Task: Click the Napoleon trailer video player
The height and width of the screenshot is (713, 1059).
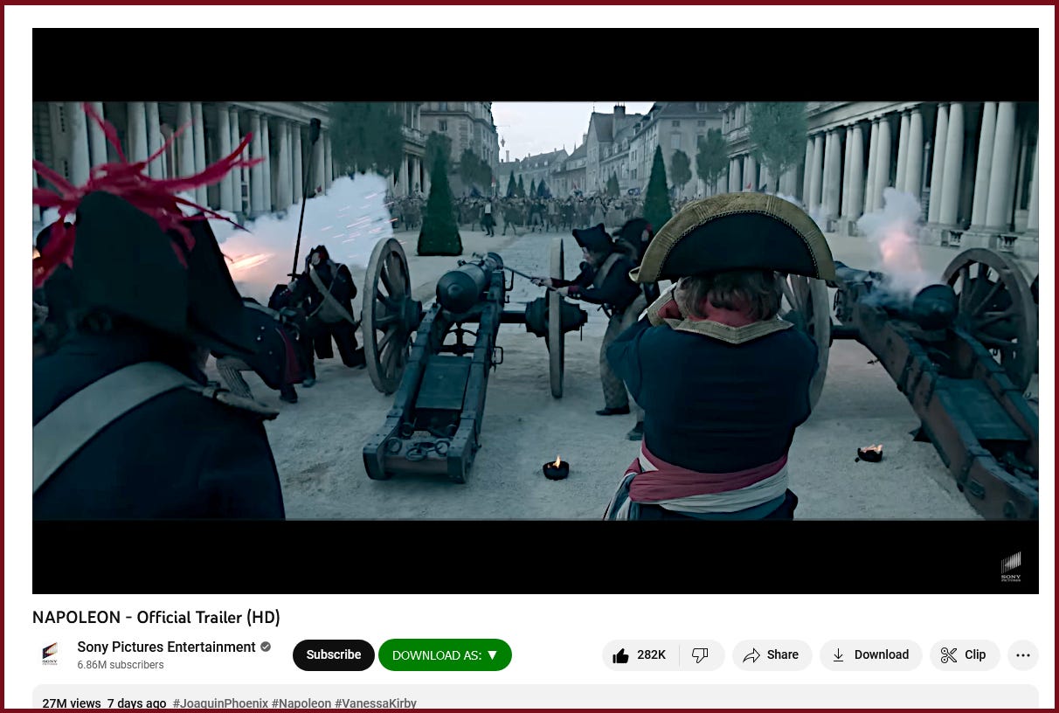Action: pos(535,311)
